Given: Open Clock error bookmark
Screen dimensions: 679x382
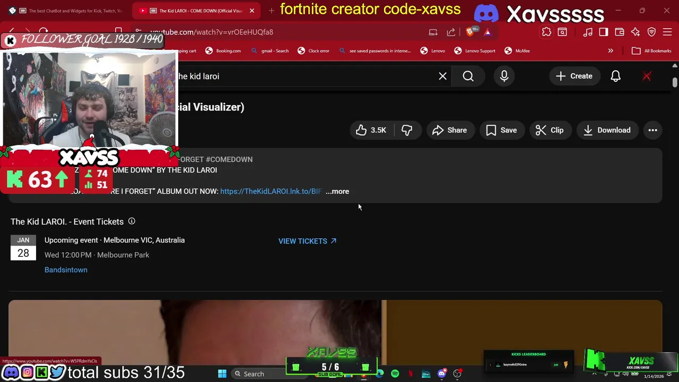Looking at the screenshot, I should pos(314,51).
